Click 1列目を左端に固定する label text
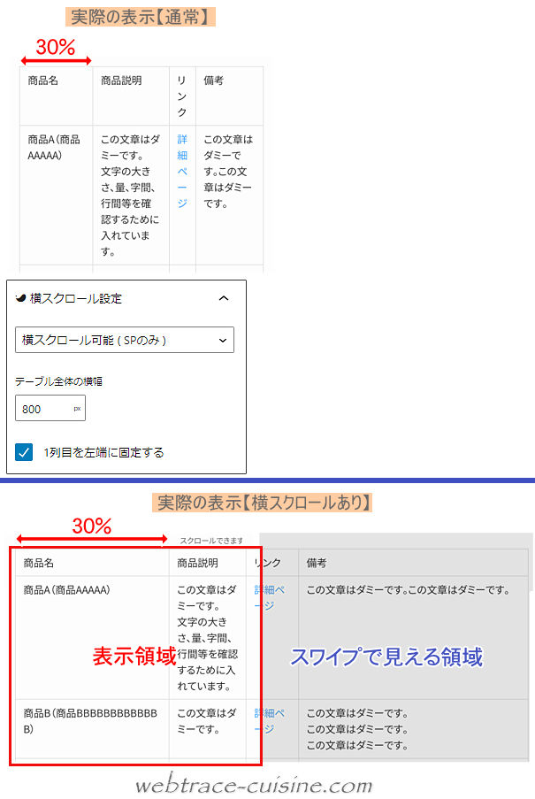Screen dimensions: 535x799 [x=103, y=452]
